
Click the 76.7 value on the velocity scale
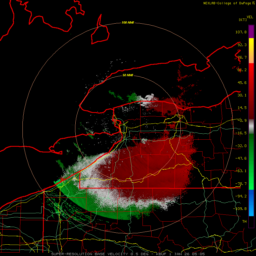(242, 57)
